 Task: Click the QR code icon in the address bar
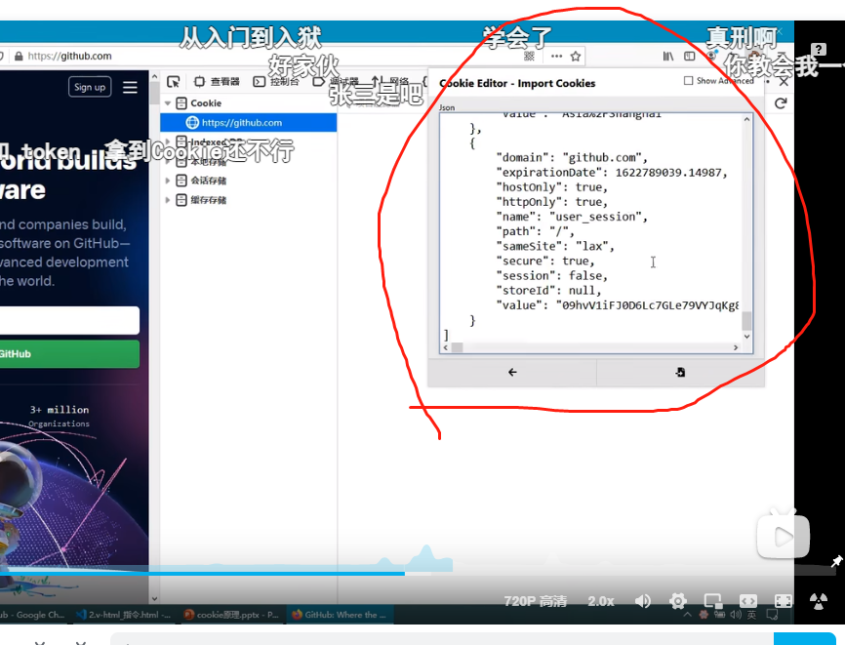tap(529, 56)
